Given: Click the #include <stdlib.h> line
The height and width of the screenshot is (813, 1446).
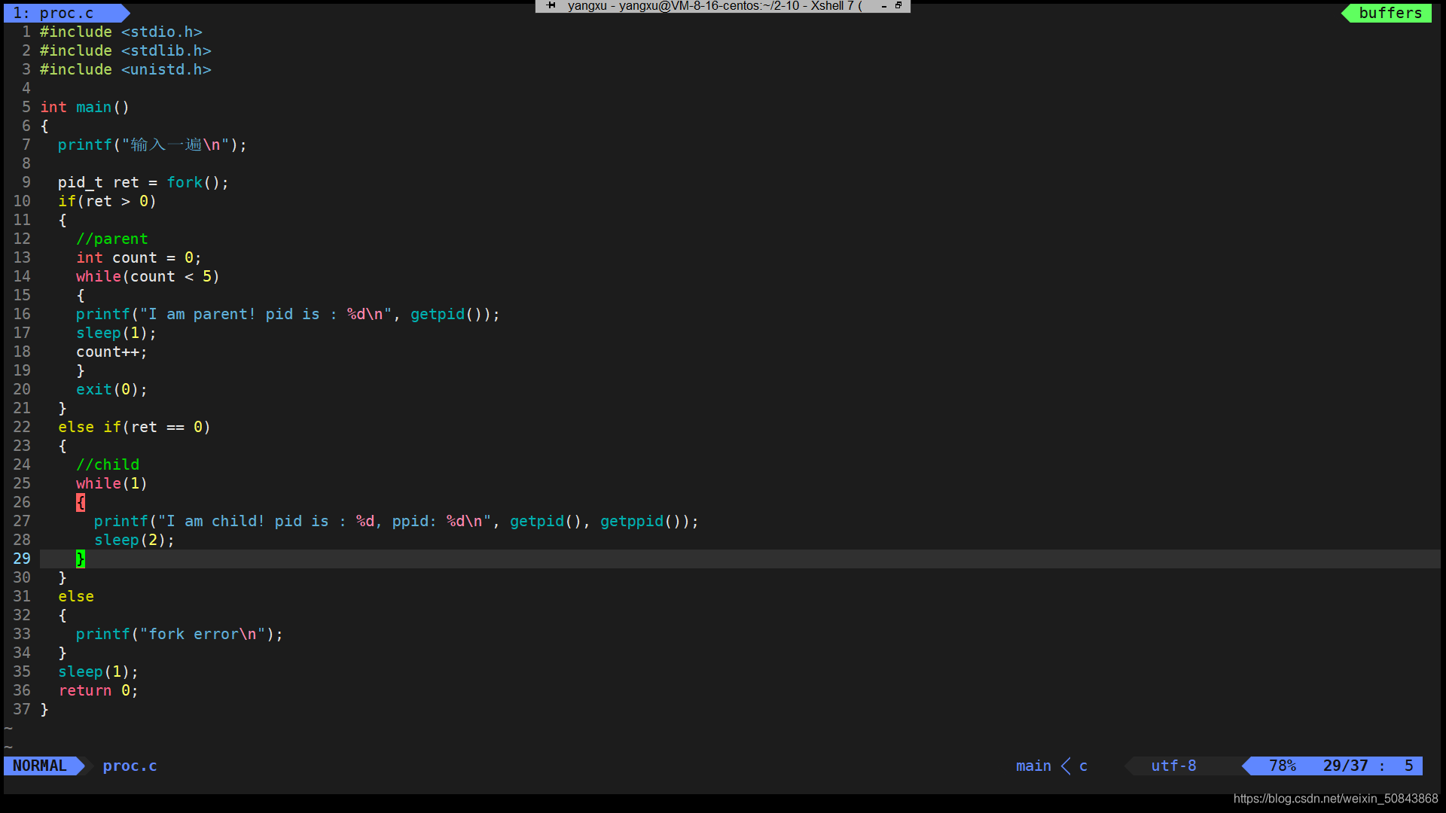Looking at the screenshot, I should [x=126, y=50].
